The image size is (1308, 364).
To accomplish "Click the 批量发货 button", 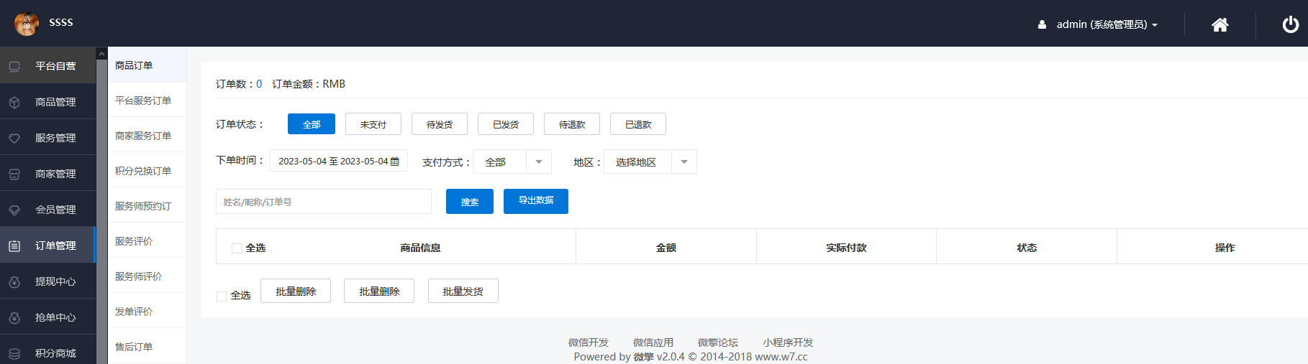I will coord(463,291).
